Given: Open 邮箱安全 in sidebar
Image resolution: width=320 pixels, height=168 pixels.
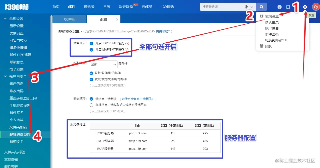Looking at the screenshot, I should 16,142.
